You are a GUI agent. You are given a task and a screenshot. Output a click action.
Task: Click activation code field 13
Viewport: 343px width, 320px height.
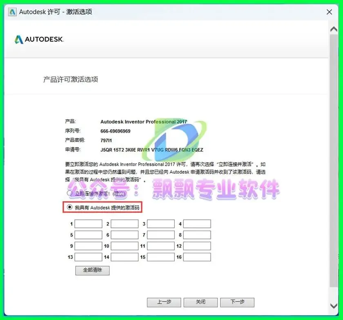[88, 257]
